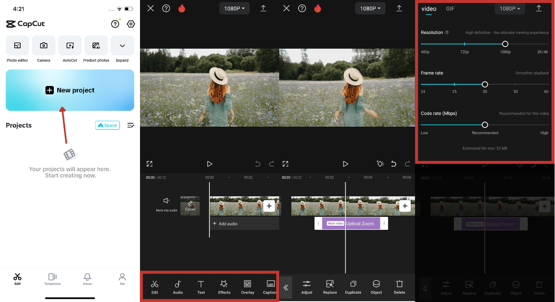Screen dimensions: 555x302
Task: Tap the New project button
Action: pyautogui.click(x=70, y=90)
